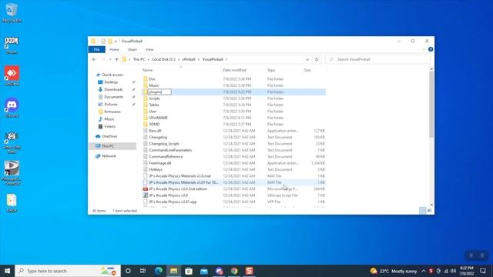This screenshot has width=493, height=277.
Task: Switch to large icons view layout icon
Action: 430,211
